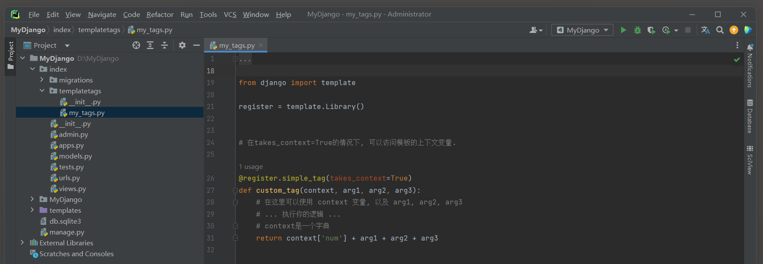Open the Tools menu
The height and width of the screenshot is (264, 763).
(208, 14)
